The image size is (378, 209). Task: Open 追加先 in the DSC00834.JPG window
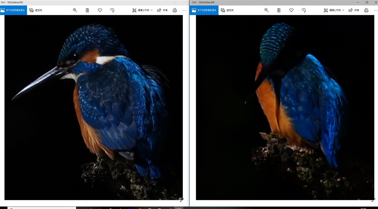tap(36, 10)
